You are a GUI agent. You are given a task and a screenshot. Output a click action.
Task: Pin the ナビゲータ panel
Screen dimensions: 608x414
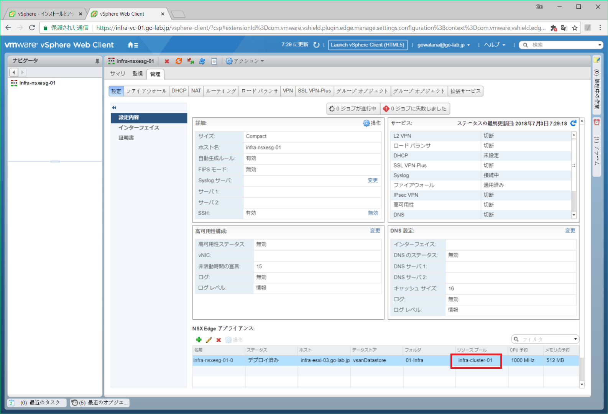97,61
